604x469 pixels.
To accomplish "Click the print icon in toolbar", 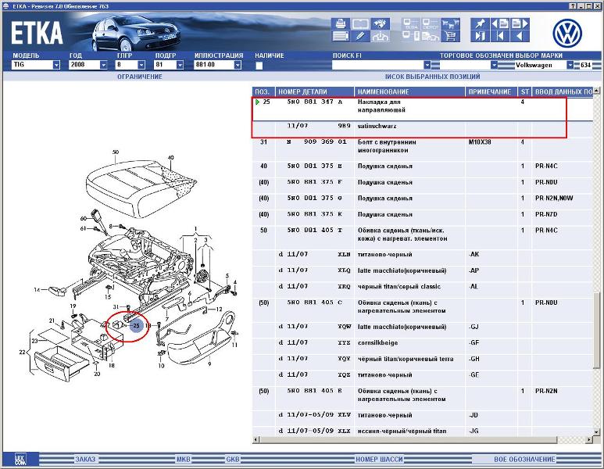I will point(340,23).
